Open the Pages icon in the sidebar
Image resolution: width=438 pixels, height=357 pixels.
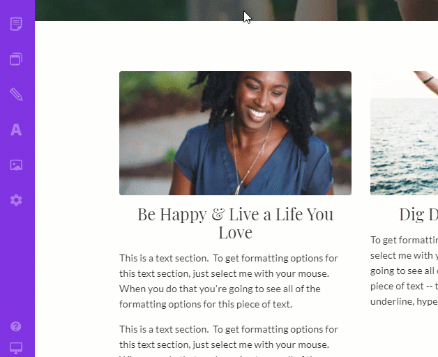click(x=16, y=24)
